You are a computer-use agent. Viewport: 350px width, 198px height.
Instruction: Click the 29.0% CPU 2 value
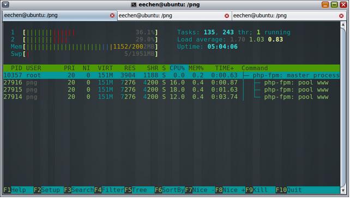(x=145, y=40)
